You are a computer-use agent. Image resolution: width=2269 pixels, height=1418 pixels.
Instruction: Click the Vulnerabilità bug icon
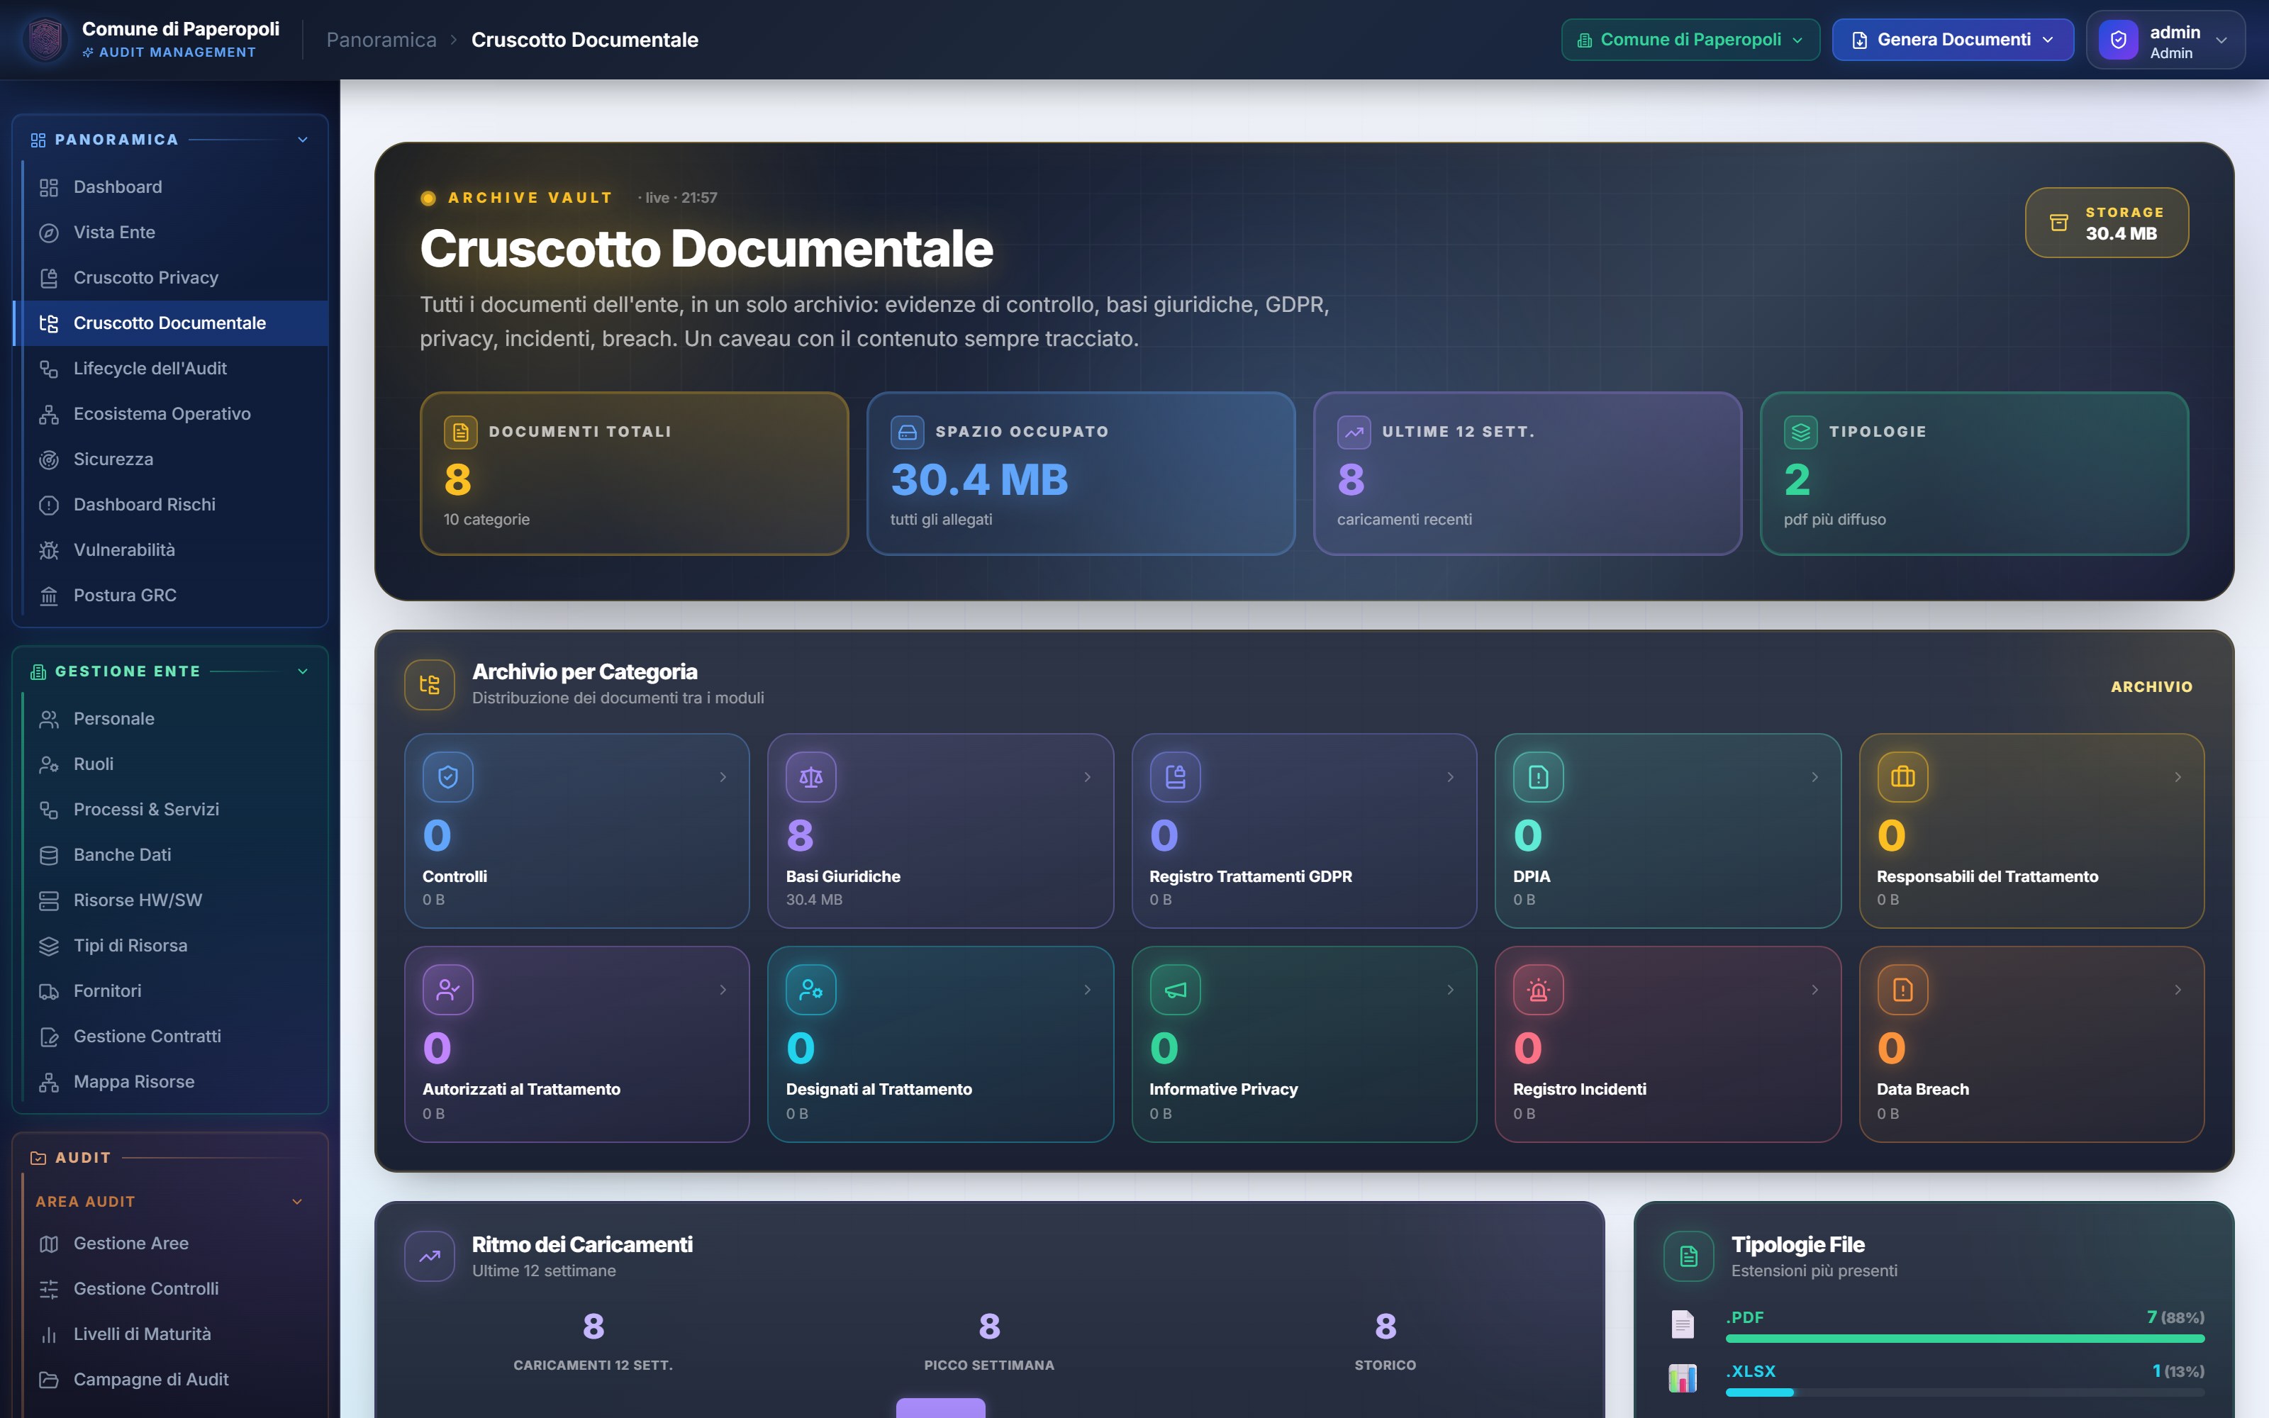coord(49,550)
